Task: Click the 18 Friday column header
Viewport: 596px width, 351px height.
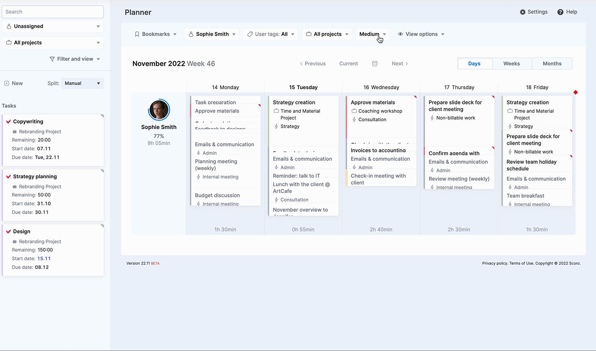Action: [x=537, y=87]
